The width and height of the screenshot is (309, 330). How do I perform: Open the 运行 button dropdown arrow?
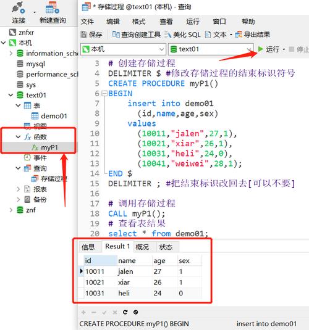(x=284, y=49)
